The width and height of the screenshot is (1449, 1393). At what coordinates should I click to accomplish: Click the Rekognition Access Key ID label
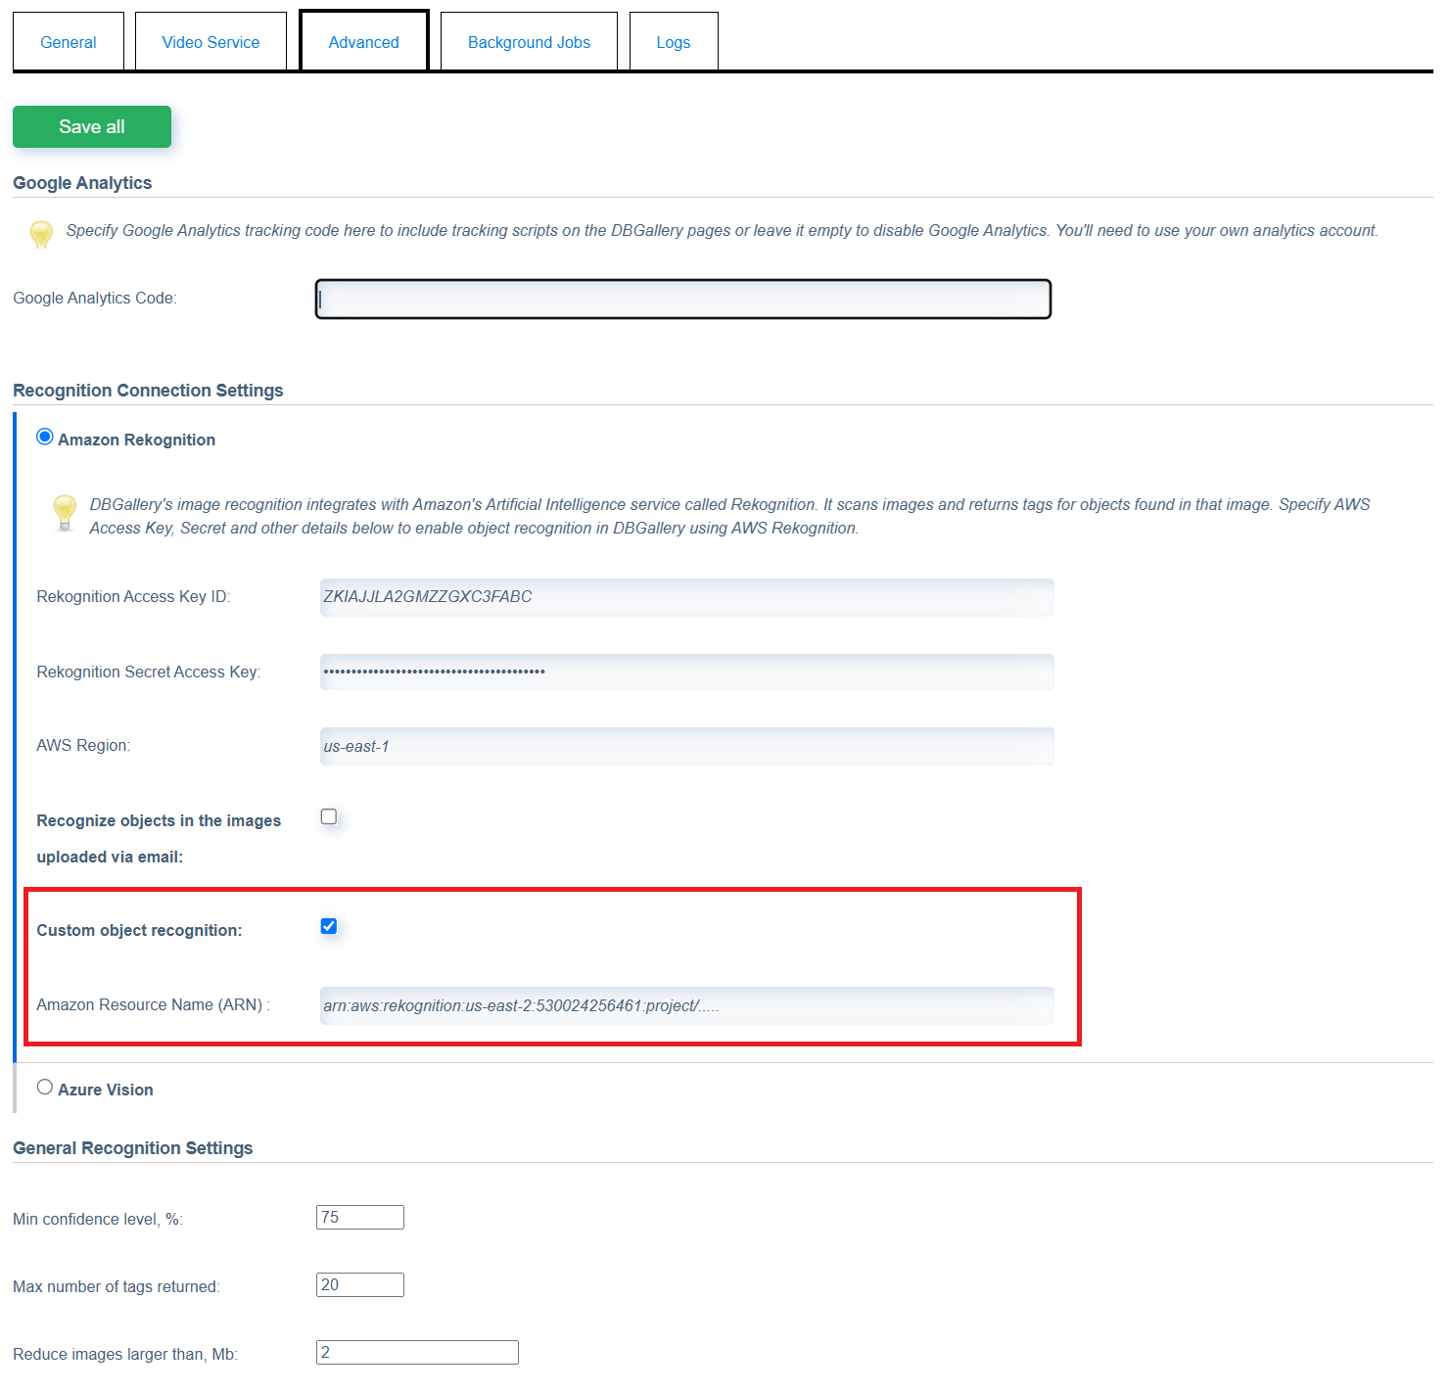point(133,597)
